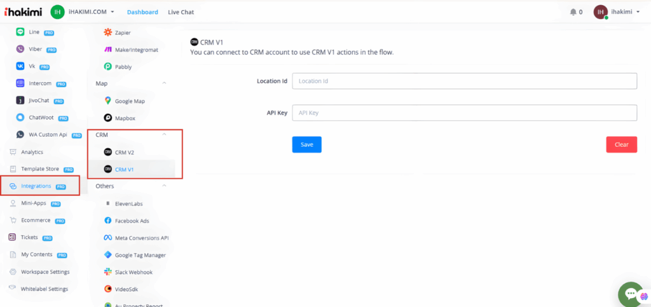Click the Location Id input field
The image size is (651, 307).
(x=464, y=81)
